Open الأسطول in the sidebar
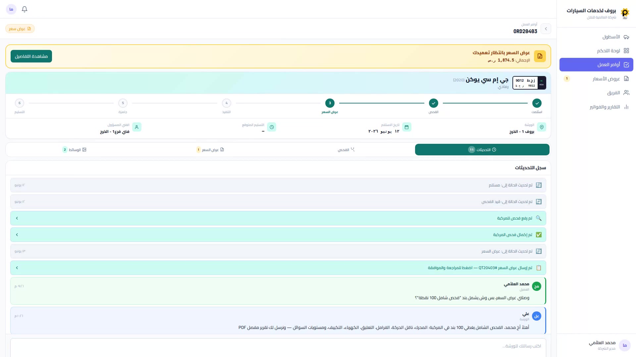The height and width of the screenshot is (357, 636). point(596,37)
